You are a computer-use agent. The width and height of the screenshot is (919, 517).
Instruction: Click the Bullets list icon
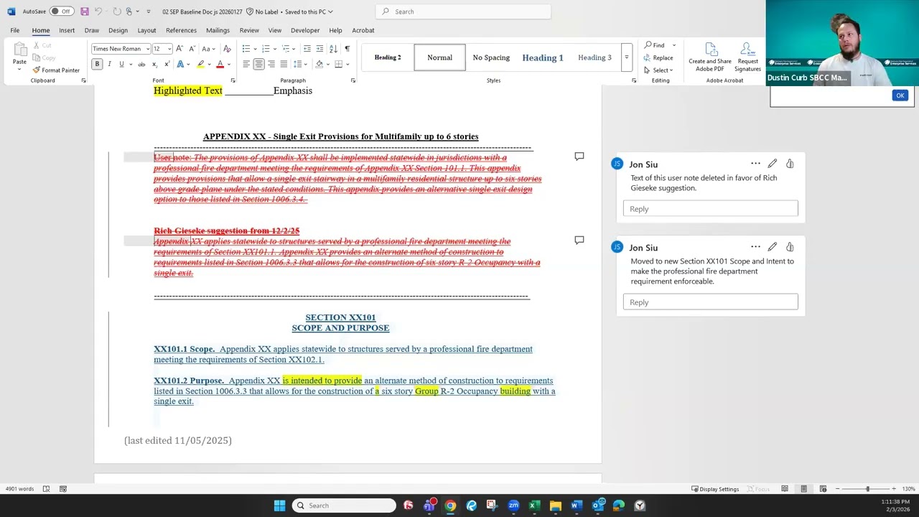(246, 49)
